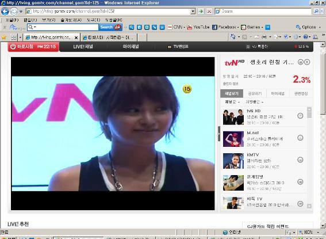
Task: Click the plus icon beside tvN program title
Action: (307, 62)
